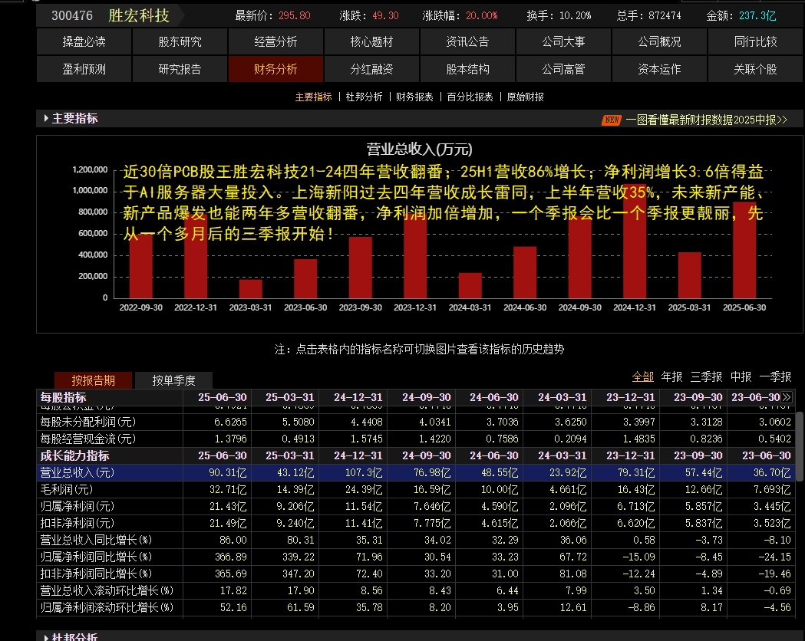This screenshot has height=641, width=805.
Task: Select 每股经营现金流(元) indicator name
Action: (x=87, y=439)
